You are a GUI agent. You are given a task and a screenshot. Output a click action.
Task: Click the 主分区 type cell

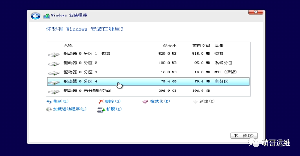221,81
